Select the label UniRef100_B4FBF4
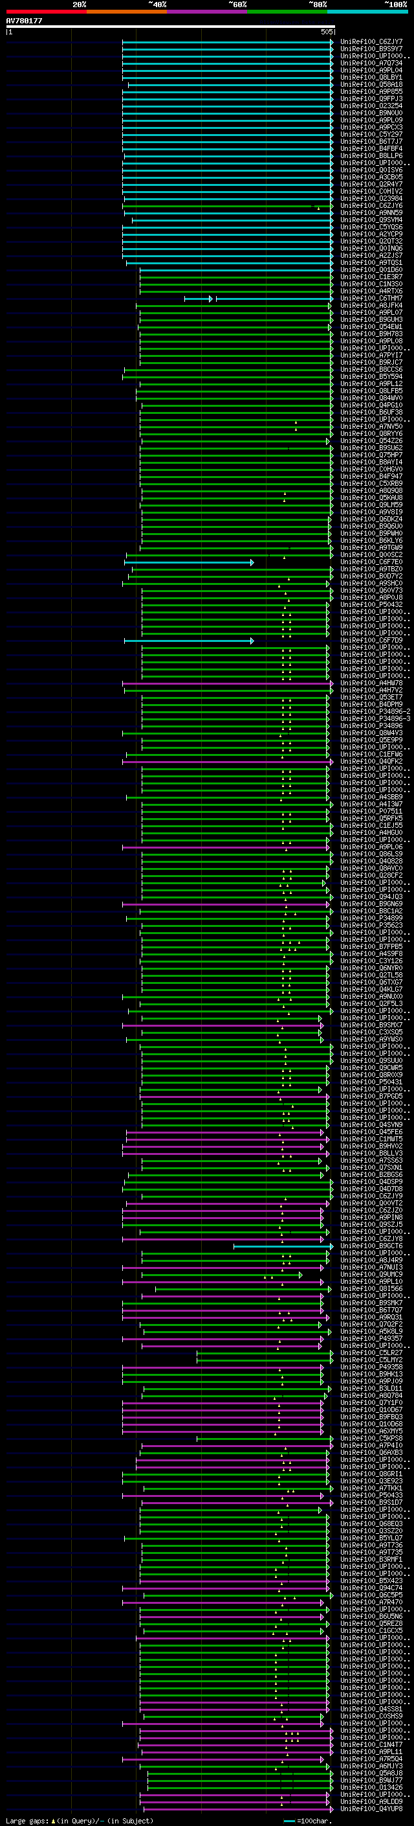 point(371,148)
